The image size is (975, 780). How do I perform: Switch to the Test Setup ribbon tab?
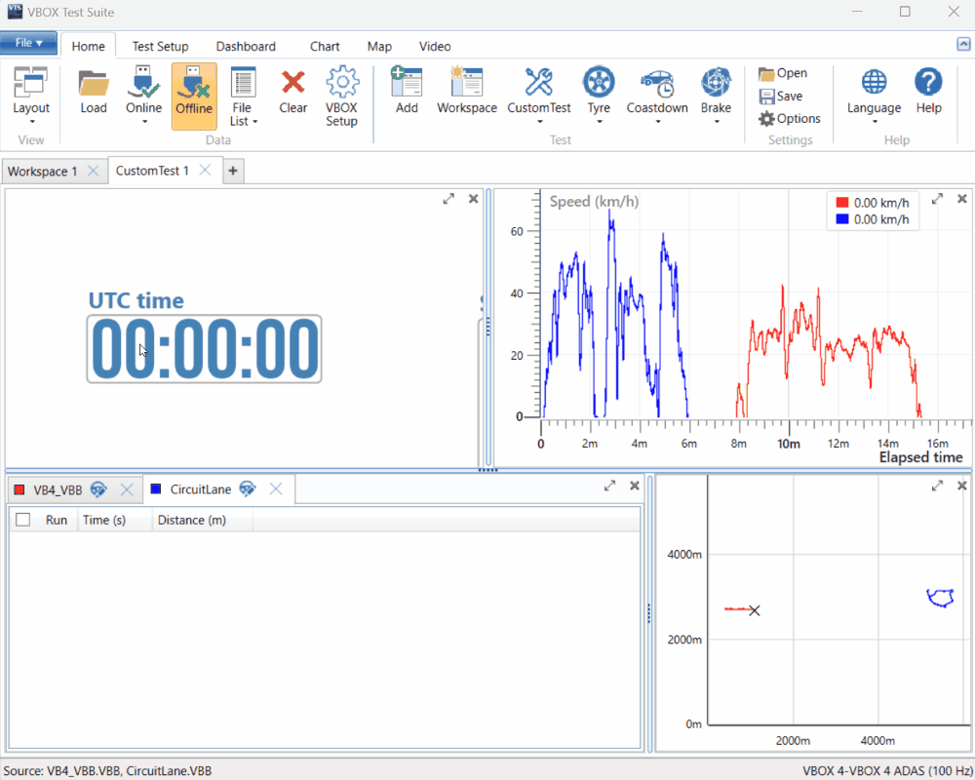pos(160,46)
